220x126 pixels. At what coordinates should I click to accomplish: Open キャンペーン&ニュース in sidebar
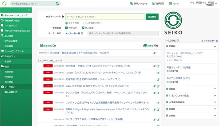point(16,15)
